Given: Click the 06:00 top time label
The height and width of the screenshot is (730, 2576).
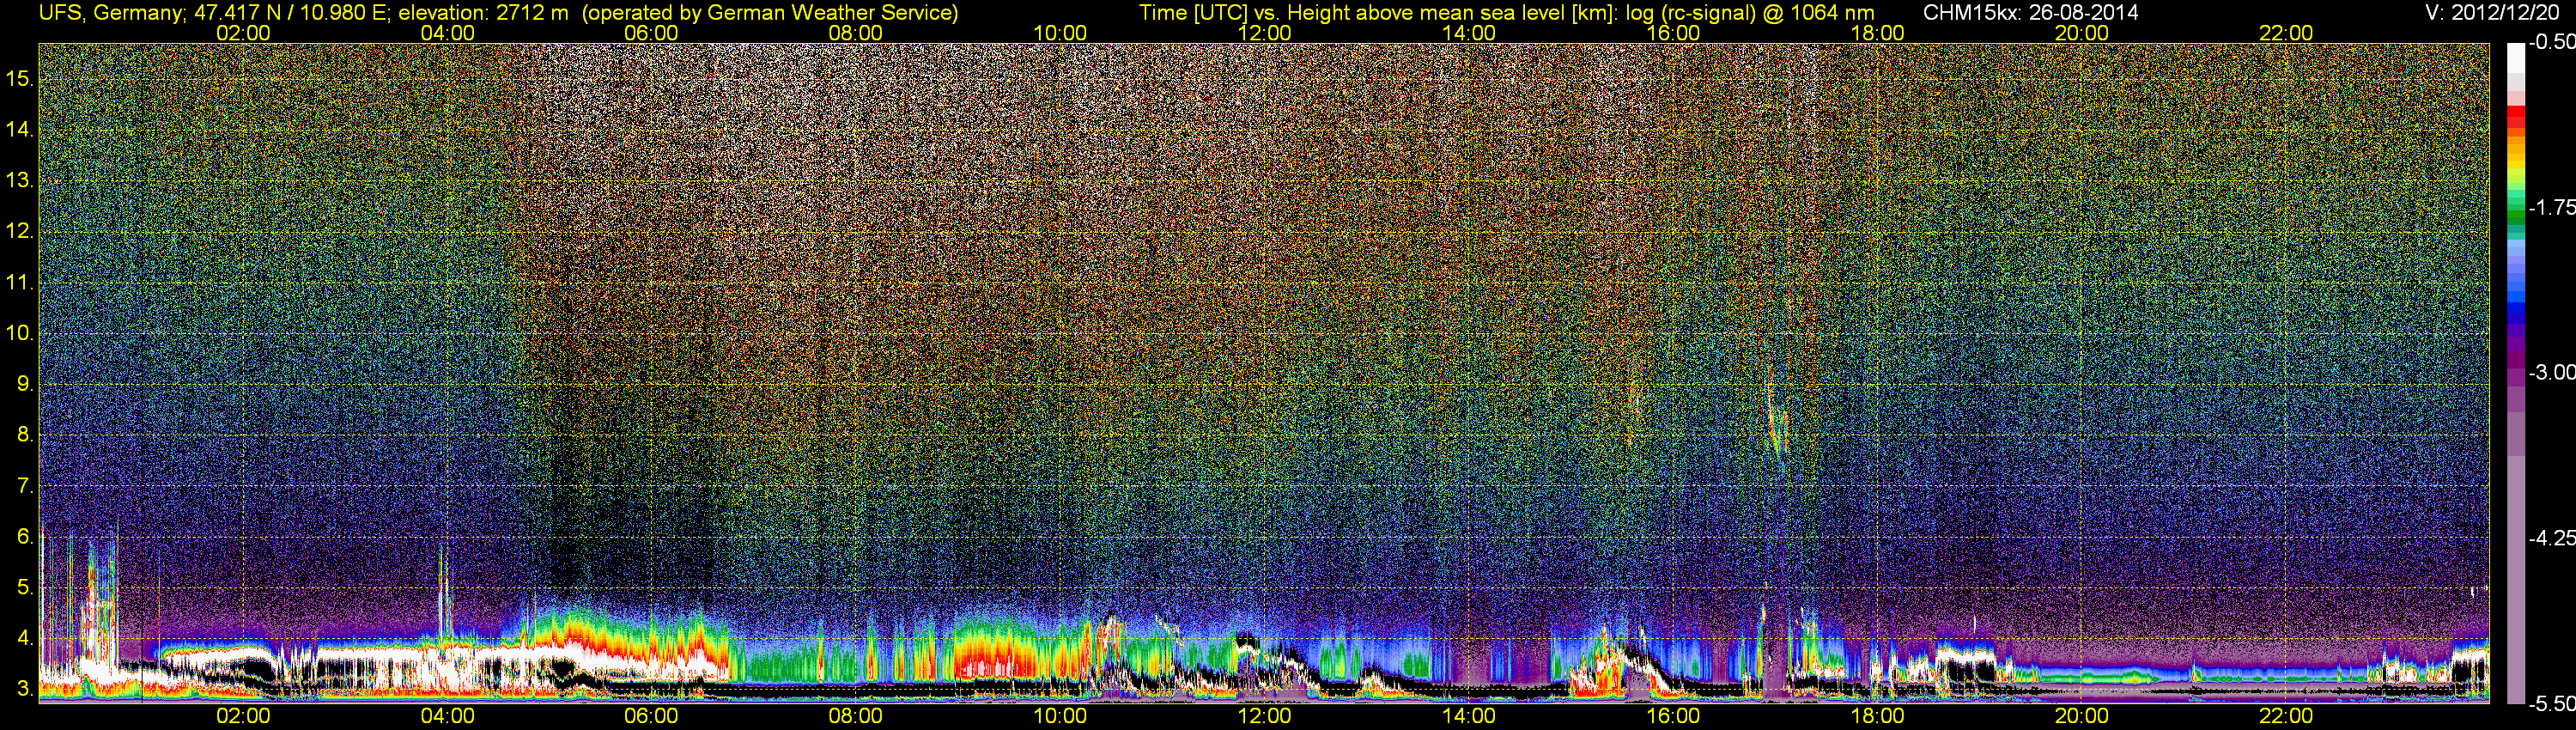Looking at the screenshot, I should (651, 33).
